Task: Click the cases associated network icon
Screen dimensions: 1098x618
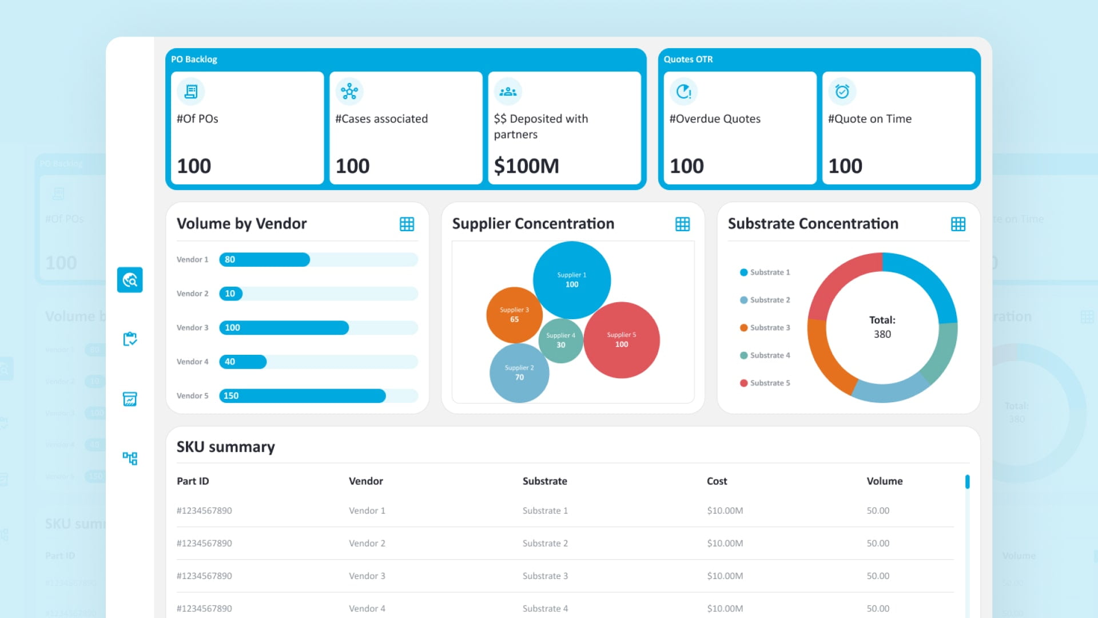Action: 349,92
